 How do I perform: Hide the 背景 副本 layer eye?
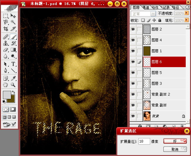pos(133,105)
